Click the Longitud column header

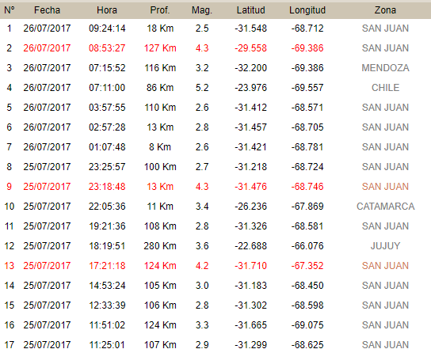(307, 10)
